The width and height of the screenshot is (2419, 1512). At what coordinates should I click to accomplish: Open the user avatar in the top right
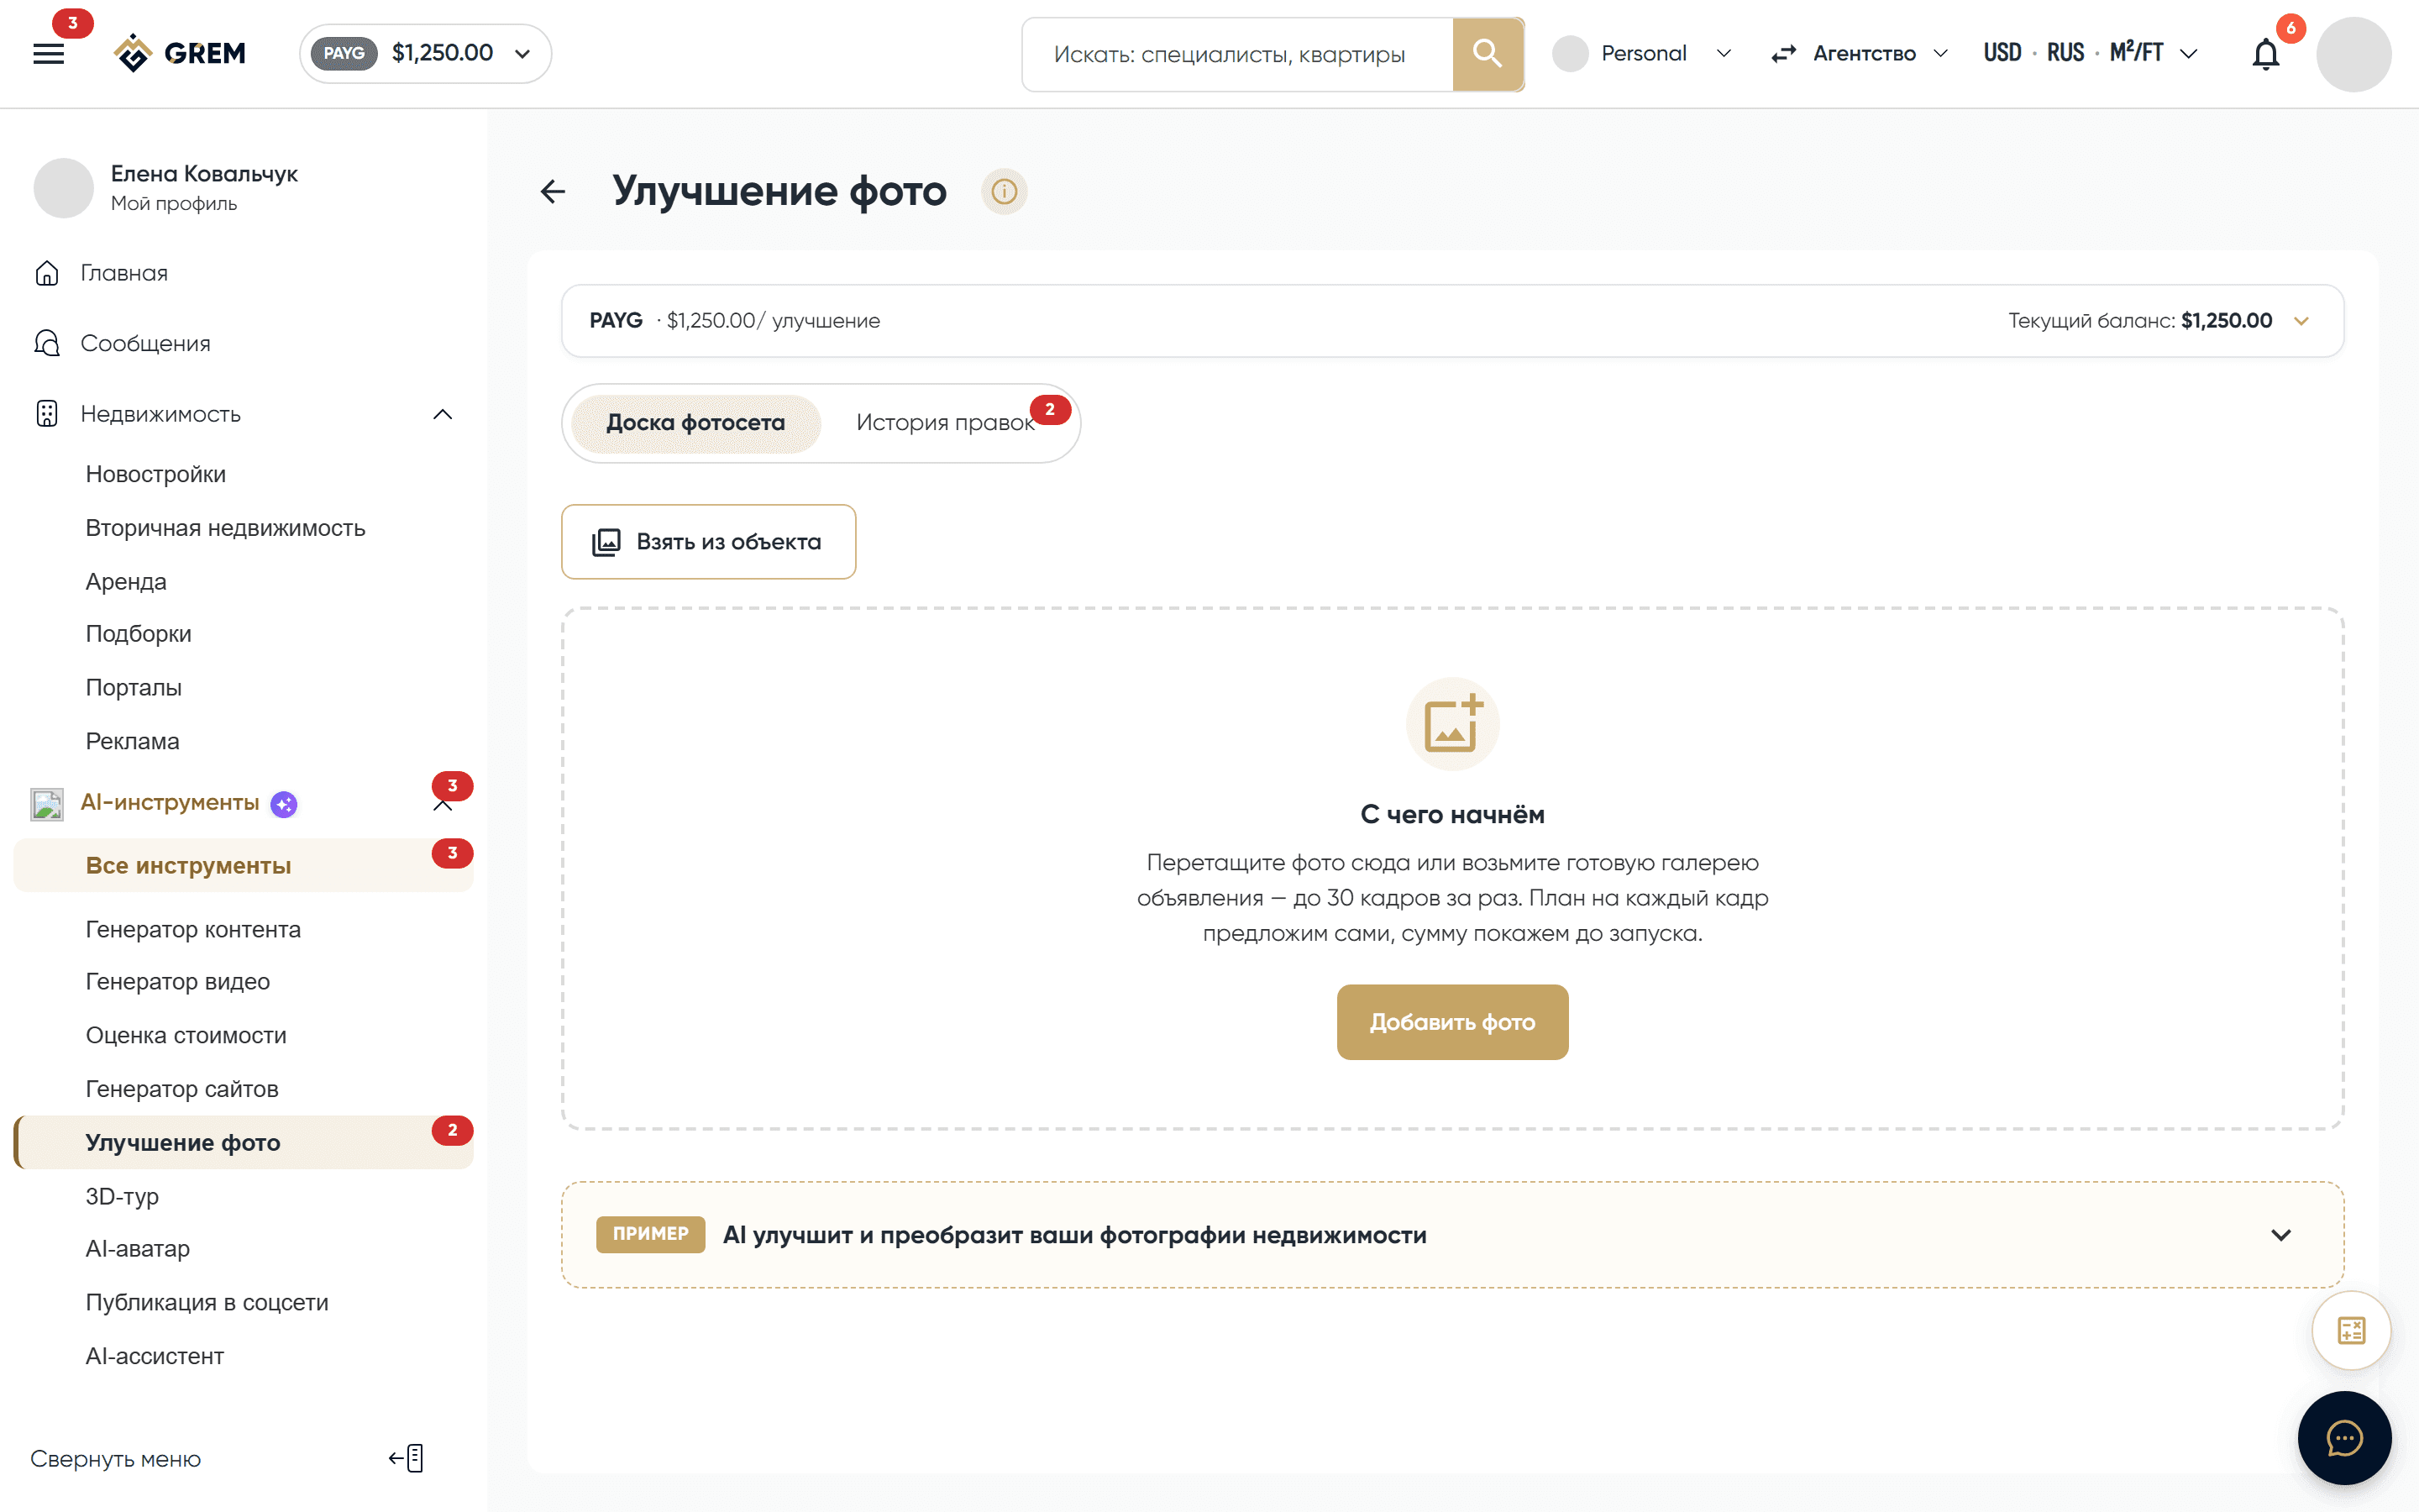pos(2354,54)
